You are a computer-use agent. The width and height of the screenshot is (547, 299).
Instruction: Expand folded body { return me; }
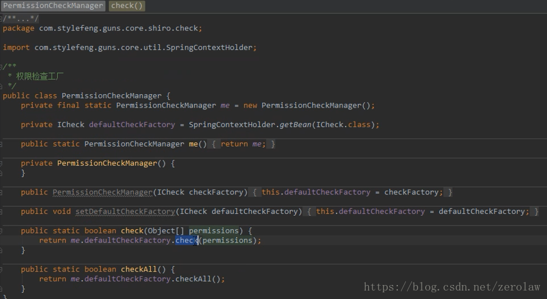[243, 144]
